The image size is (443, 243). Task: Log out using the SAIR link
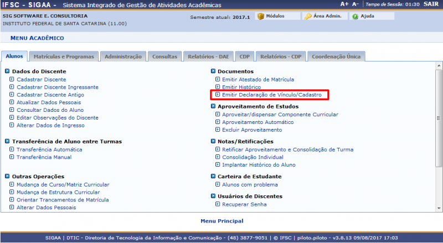pyautogui.click(x=431, y=4)
